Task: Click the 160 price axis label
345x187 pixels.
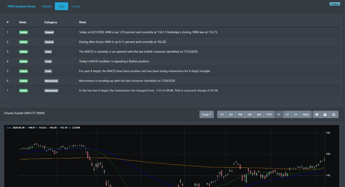Action: (x=328, y=154)
